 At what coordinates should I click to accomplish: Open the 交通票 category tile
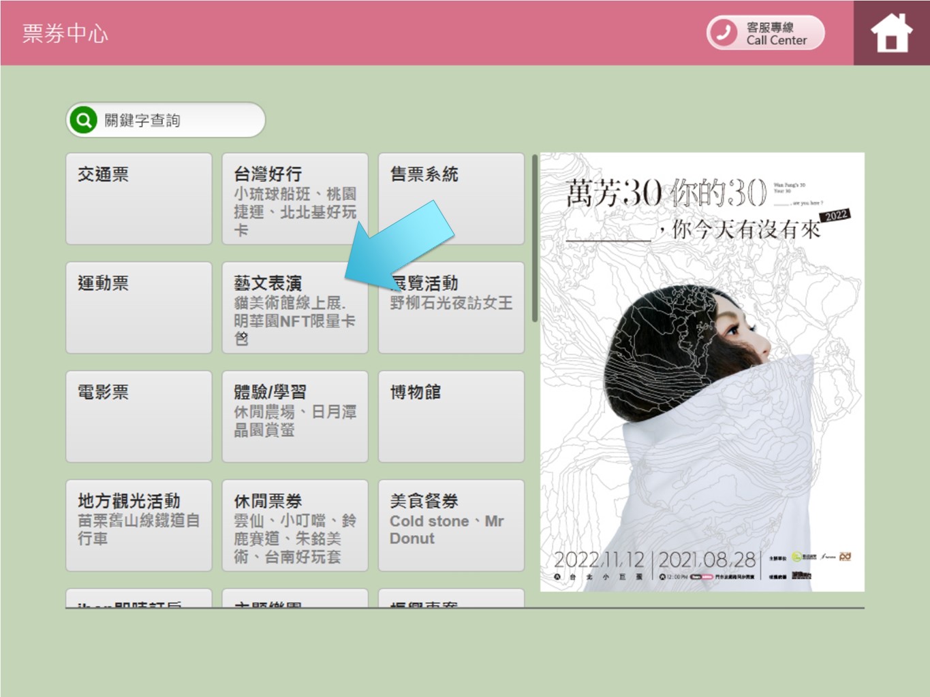(x=139, y=199)
